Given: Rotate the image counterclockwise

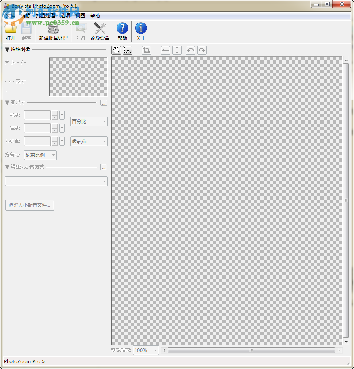Looking at the screenshot, I should [x=190, y=50].
